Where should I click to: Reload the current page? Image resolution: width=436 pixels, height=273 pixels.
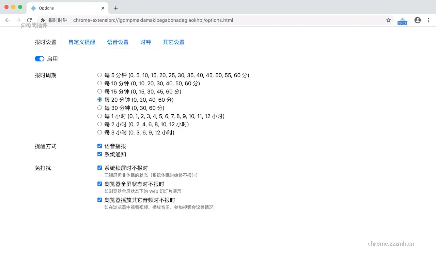29,20
